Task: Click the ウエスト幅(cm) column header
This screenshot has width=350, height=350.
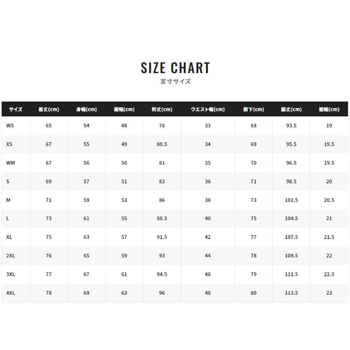Action: [x=207, y=109]
